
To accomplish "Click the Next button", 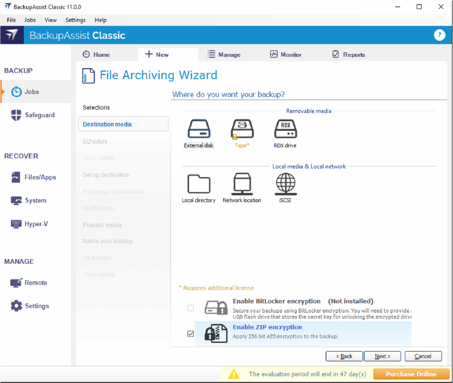I will click(381, 356).
